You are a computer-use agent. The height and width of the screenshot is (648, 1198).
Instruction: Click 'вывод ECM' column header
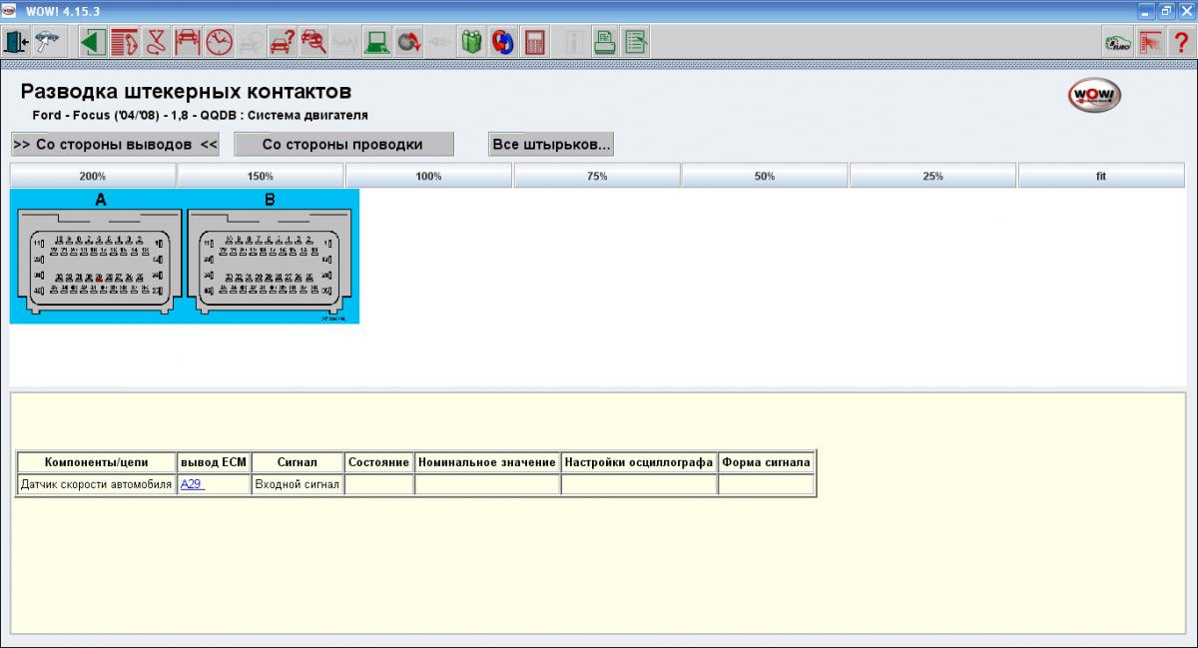pos(214,462)
